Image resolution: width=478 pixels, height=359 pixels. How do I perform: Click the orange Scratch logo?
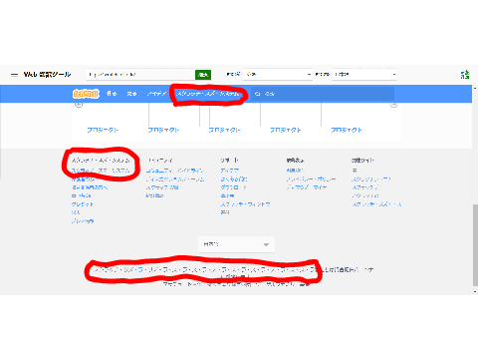[x=86, y=94]
